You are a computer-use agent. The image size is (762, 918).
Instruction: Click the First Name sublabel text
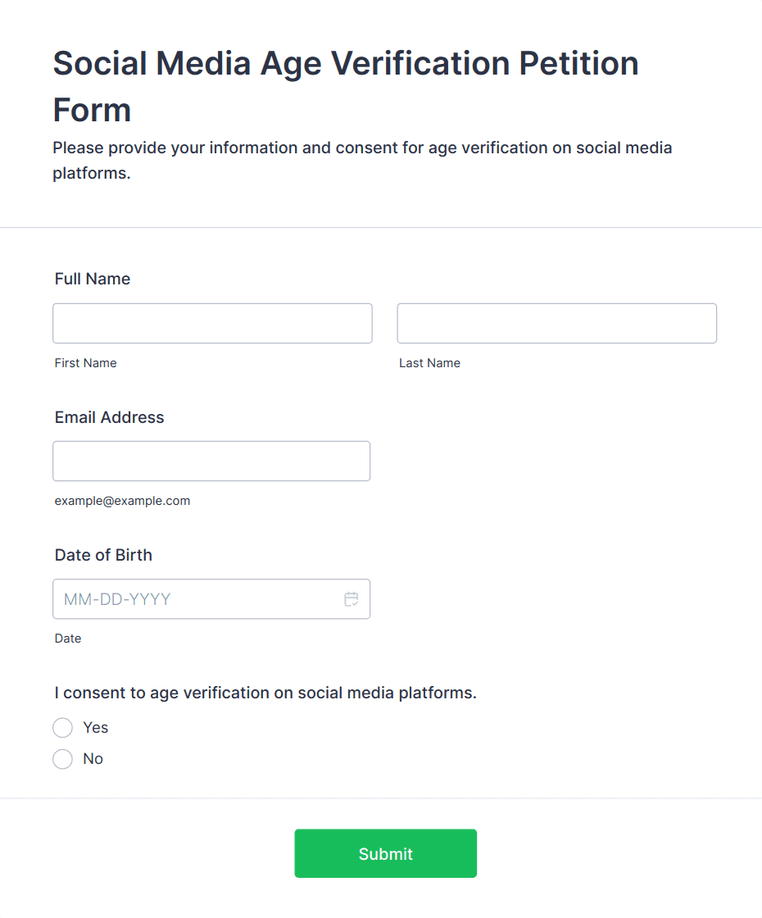(x=86, y=363)
